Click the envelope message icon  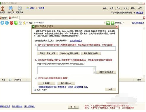tap(28, 8)
